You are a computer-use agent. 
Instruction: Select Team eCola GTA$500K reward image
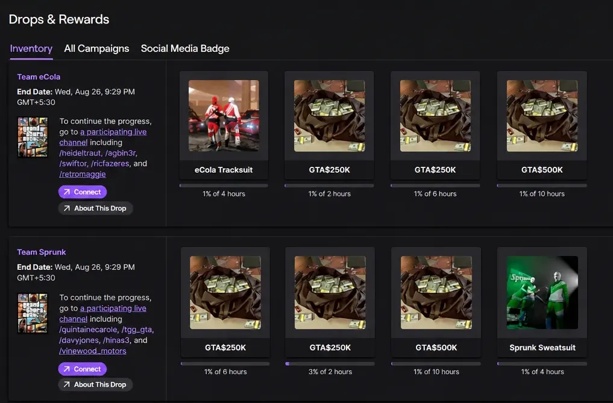[542, 116]
